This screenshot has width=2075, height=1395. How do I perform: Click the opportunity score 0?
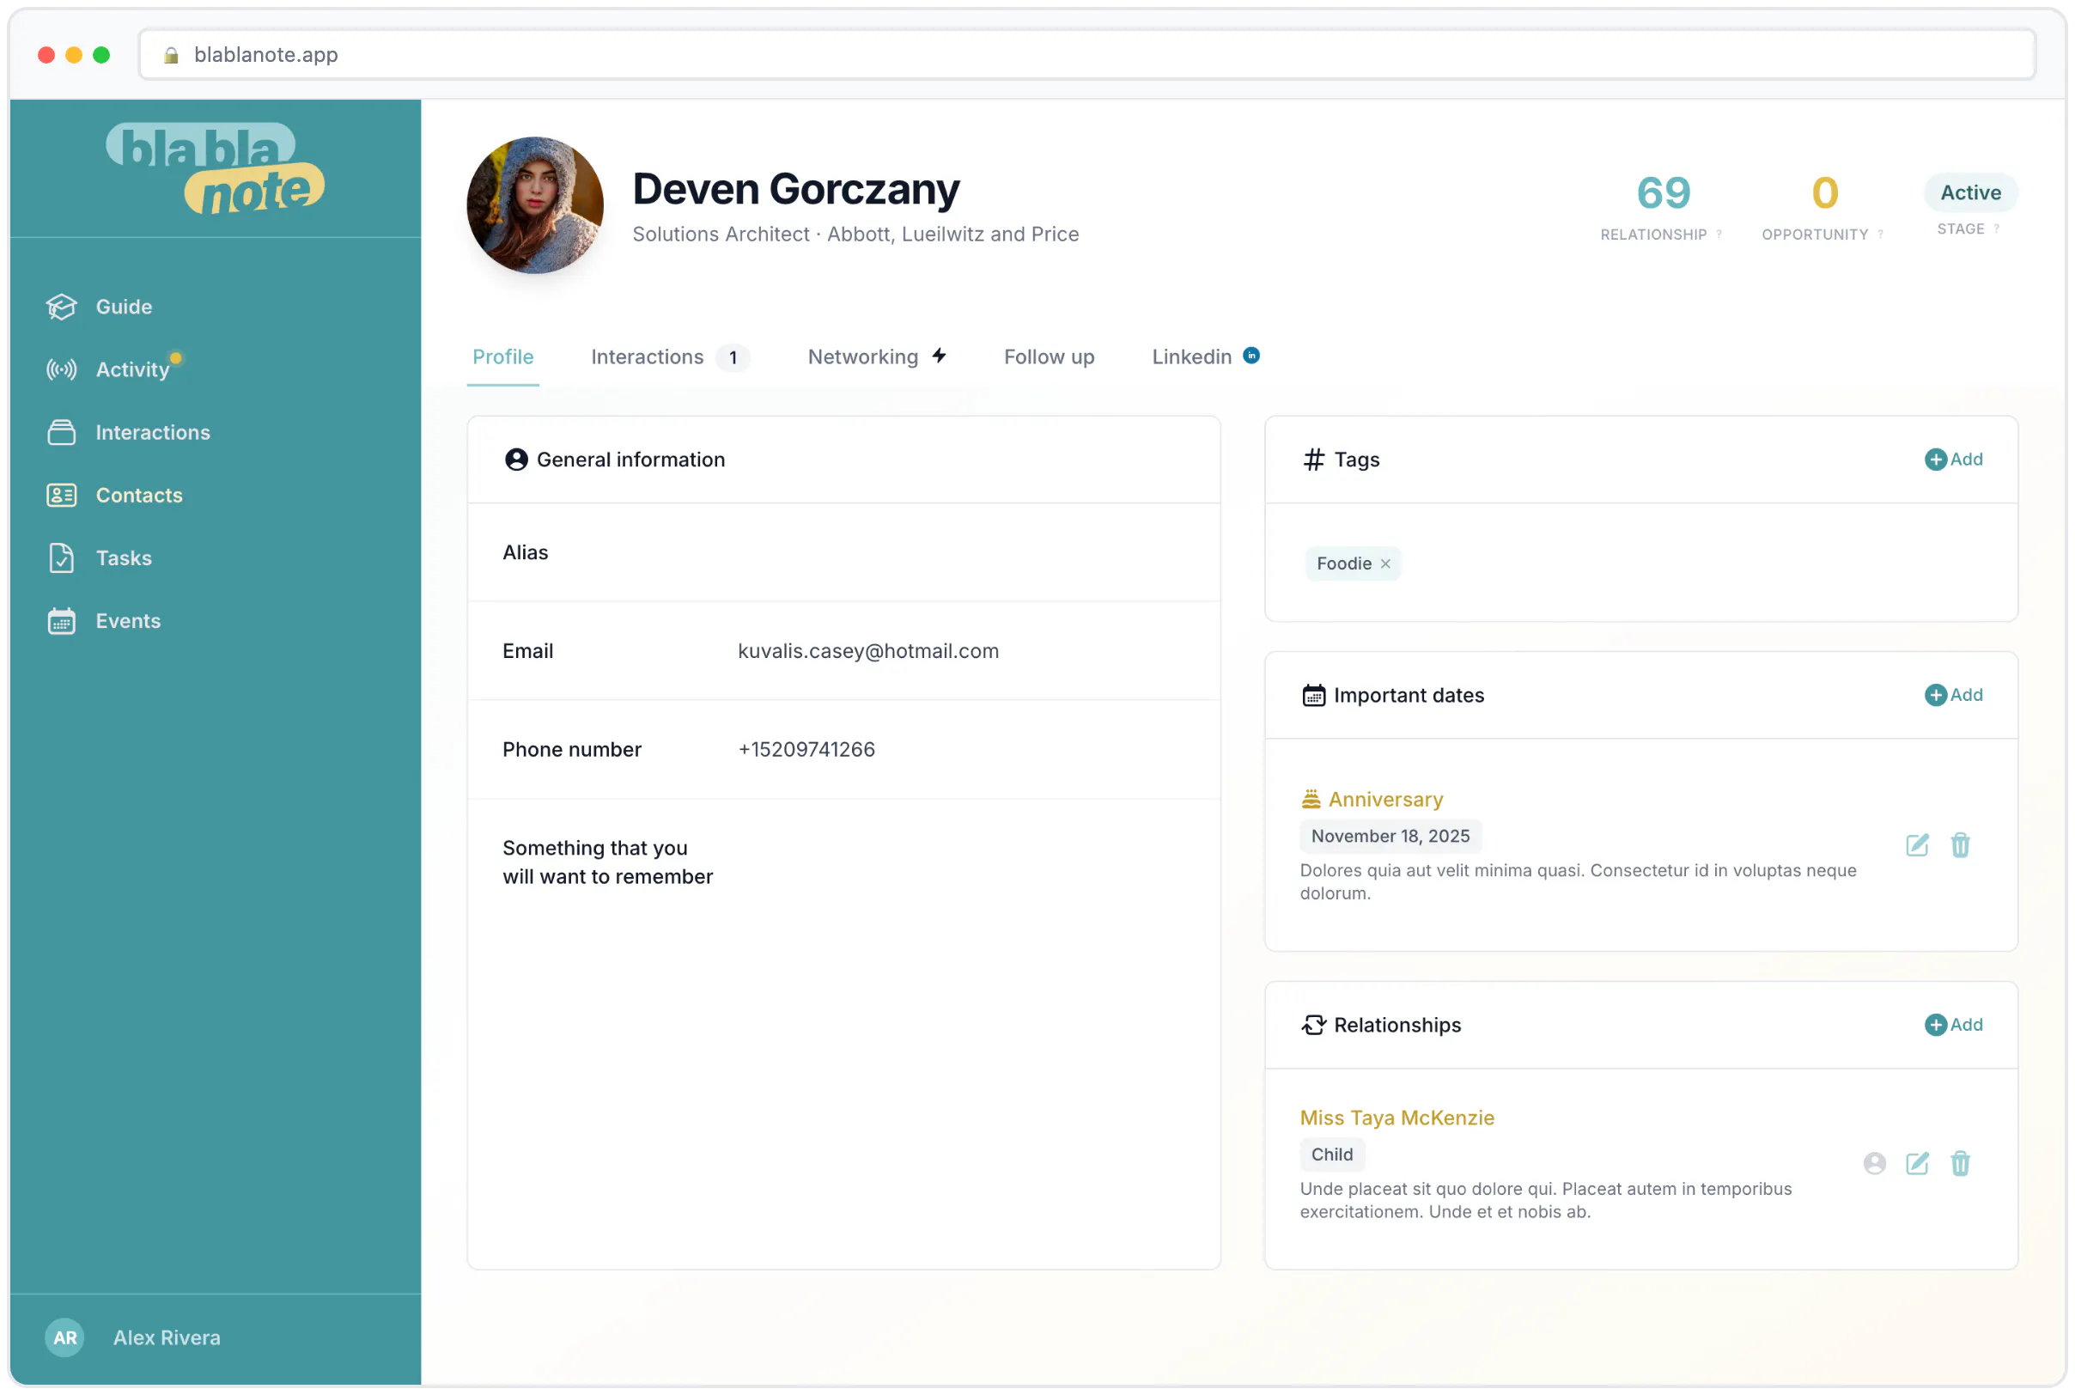coord(1825,192)
